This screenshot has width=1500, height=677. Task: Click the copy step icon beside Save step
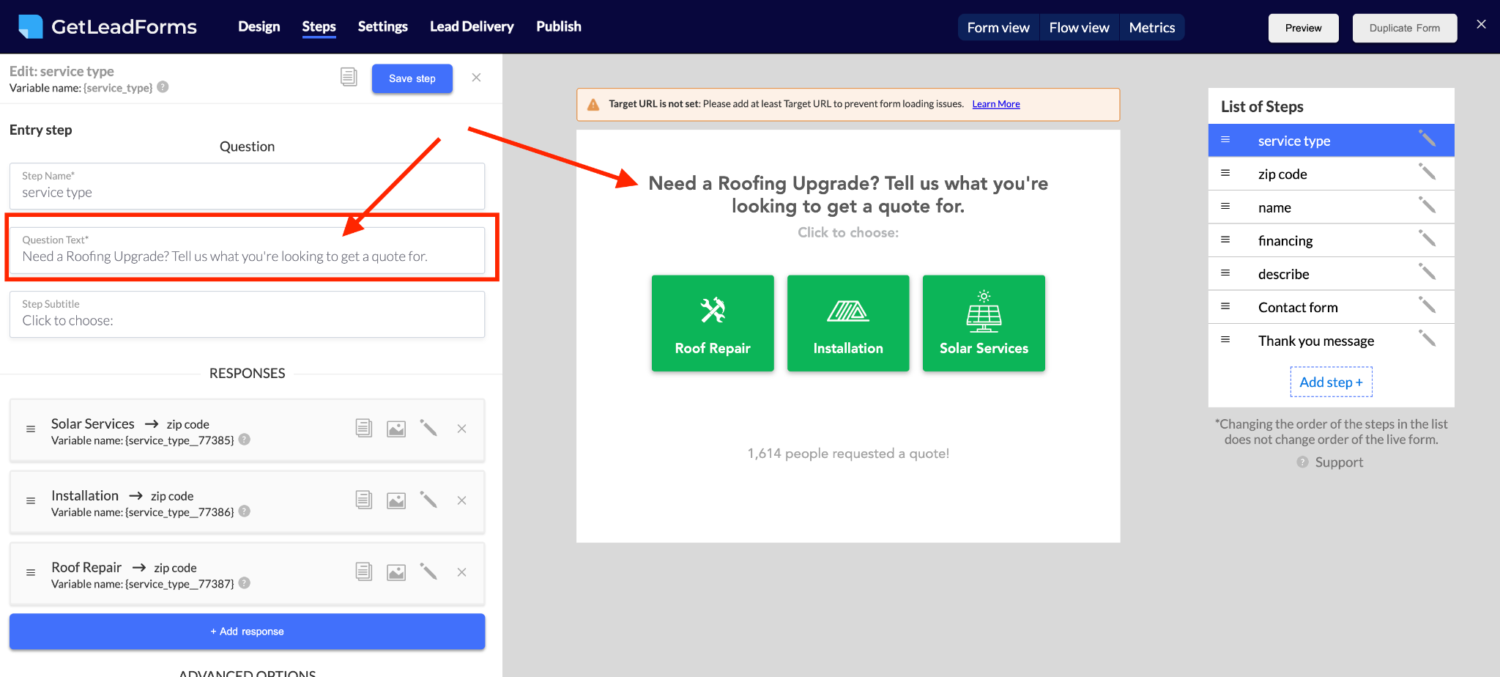(x=349, y=77)
